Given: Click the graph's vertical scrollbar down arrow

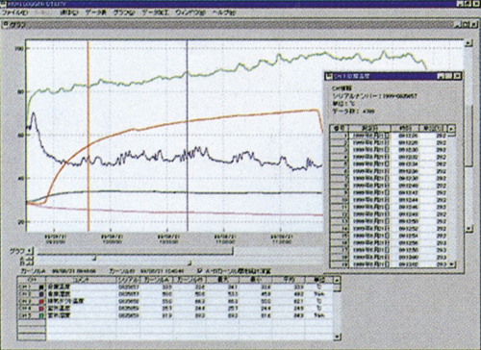Looking at the screenshot, I should (468, 228).
